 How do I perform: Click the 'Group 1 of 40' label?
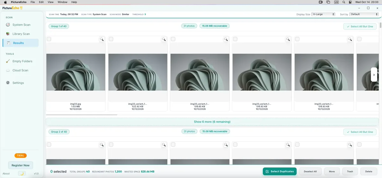59,26
